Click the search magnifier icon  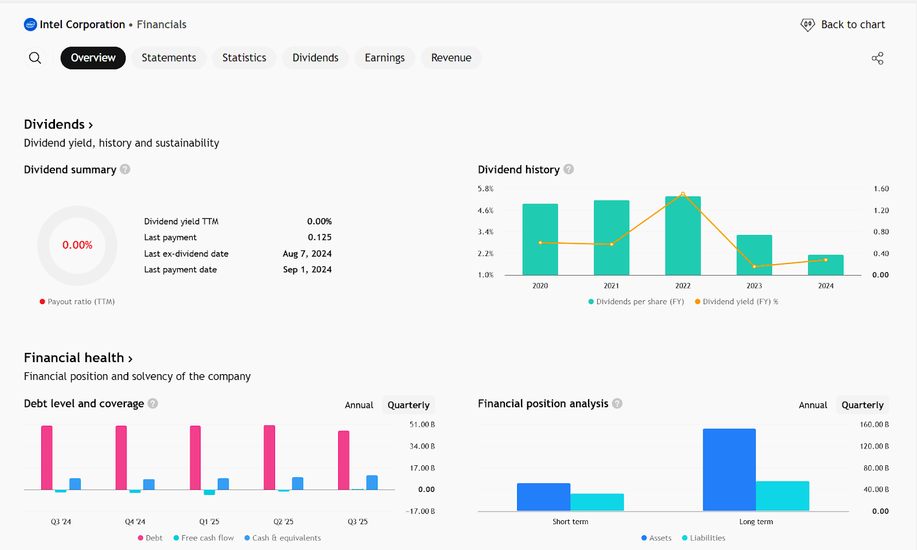tap(35, 58)
